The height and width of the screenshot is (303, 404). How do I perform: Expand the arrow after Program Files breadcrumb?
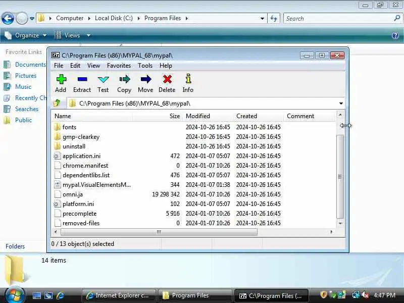click(x=186, y=18)
